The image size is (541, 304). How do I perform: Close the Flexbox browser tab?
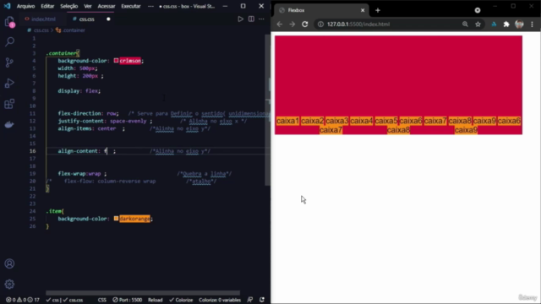click(363, 10)
